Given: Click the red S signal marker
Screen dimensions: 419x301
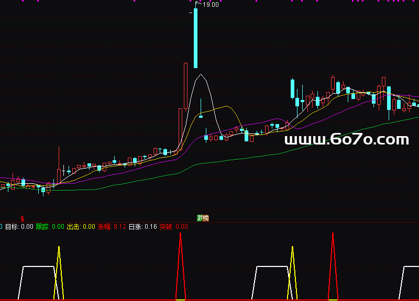Looking at the screenshot, I should pos(22,218).
